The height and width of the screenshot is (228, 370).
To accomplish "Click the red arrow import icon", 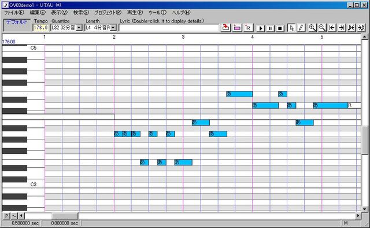I will point(225,28).
